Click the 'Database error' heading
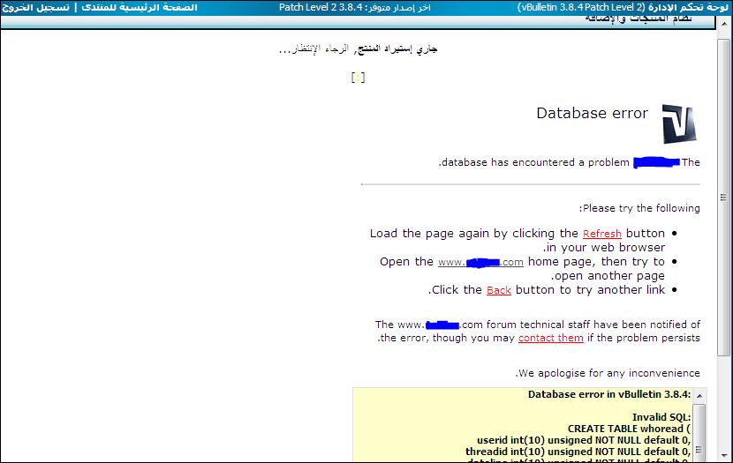The height and width of the screenshot is (463, 733). click(x=592, y=113)
